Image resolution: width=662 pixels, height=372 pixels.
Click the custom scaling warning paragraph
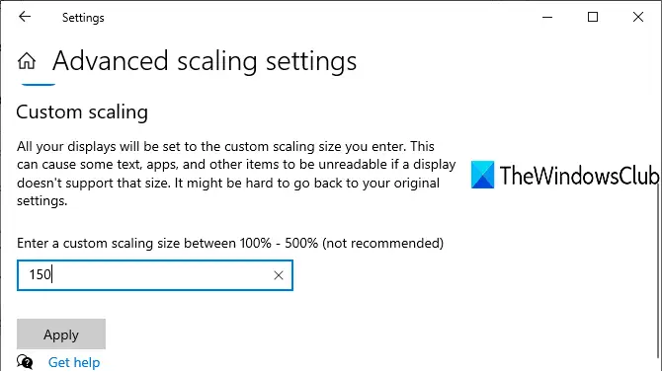236,174
